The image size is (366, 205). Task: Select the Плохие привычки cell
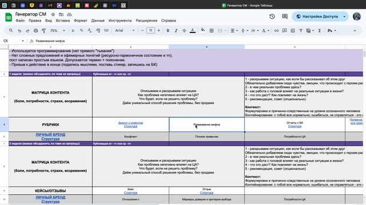click(206, 137)
